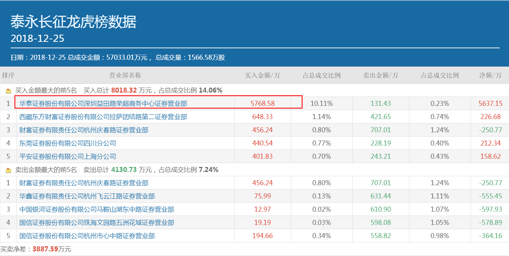This screenshot has height=256, width=509.
Task: Select buy total 8018.32 figure
Action: point(124,90)
